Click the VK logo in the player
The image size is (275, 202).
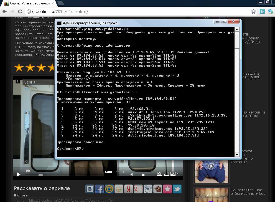click(x=28, y=171)
